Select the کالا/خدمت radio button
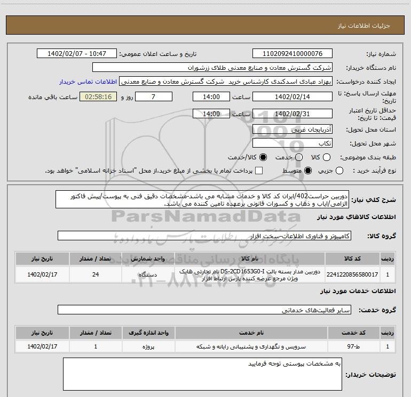 click(x=263, y=157)
